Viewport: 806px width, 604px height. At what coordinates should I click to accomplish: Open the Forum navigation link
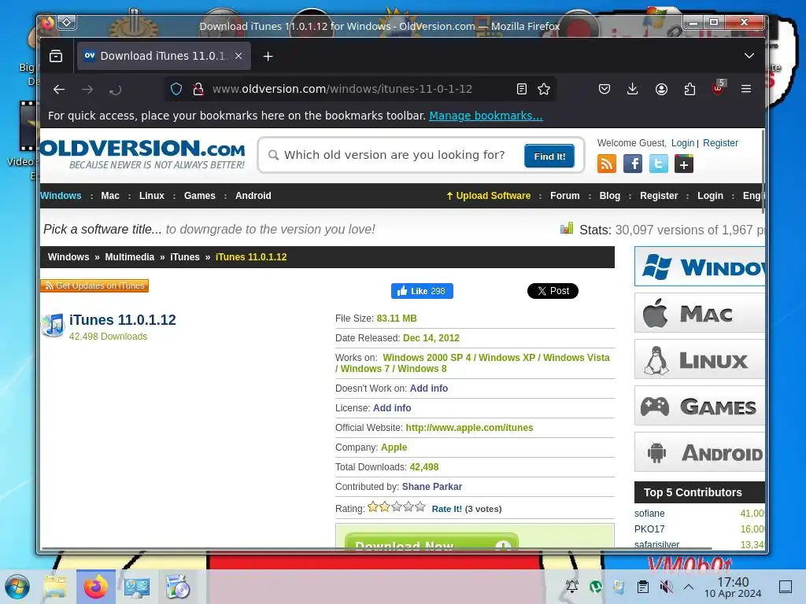point(565,196)
